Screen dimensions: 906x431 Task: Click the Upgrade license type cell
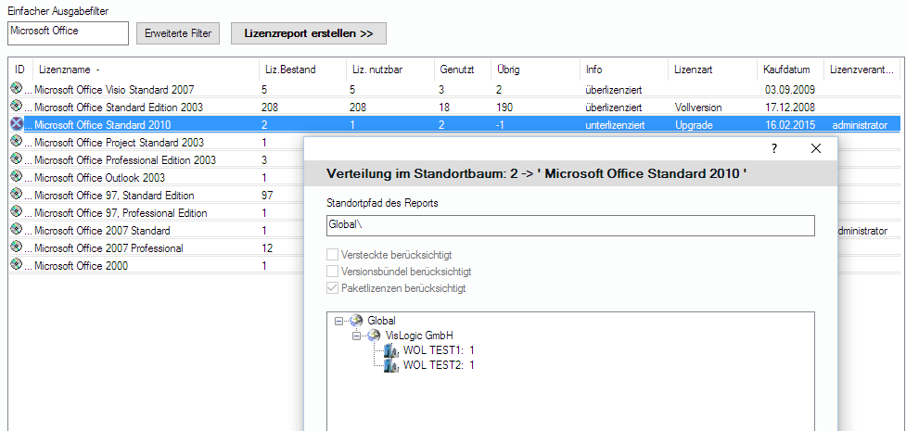[694, 124]
